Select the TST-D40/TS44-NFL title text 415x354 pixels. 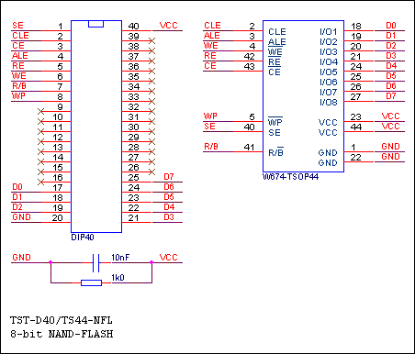pyautogui.click(x=62, y=320)
